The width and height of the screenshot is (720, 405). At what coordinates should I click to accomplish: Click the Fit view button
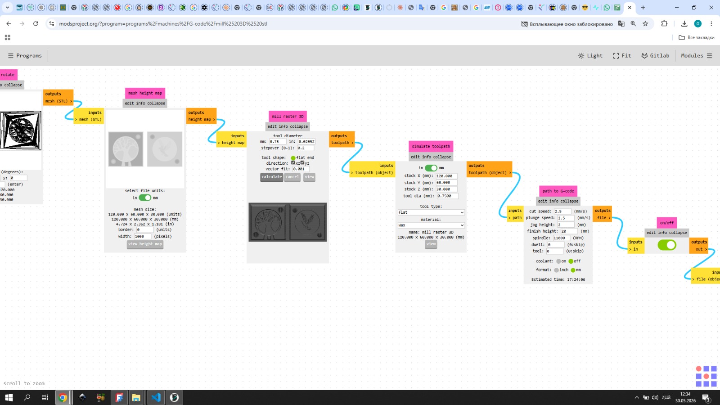622,56
